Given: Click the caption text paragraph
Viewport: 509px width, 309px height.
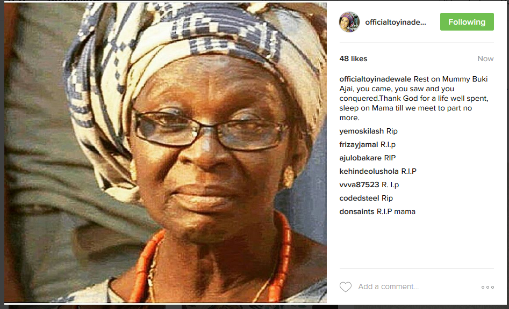Looking at the screenshot, I should click(x=414, y=99).
